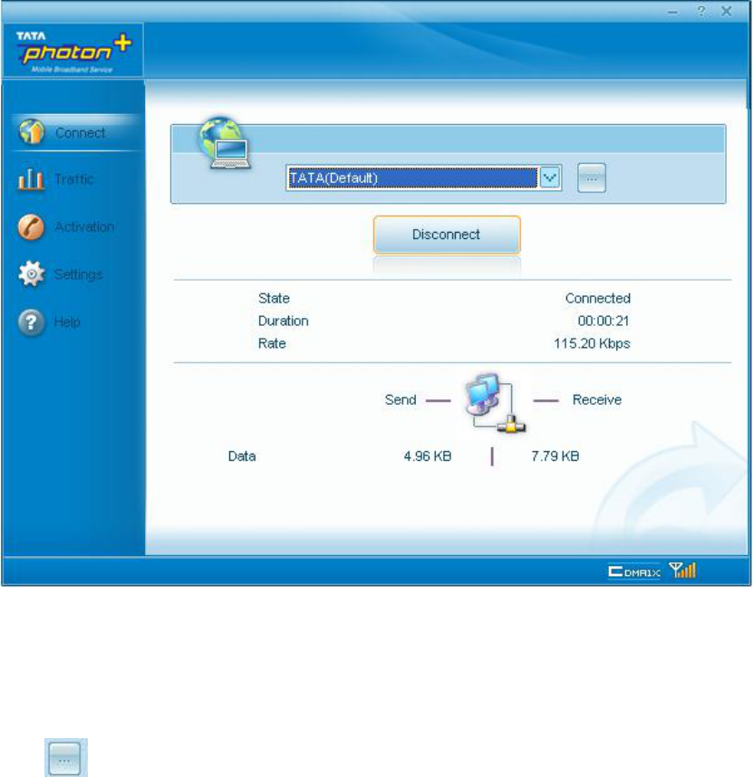
Task: Click the received data 7.79 KB
Action: click(x=555, y=456)
